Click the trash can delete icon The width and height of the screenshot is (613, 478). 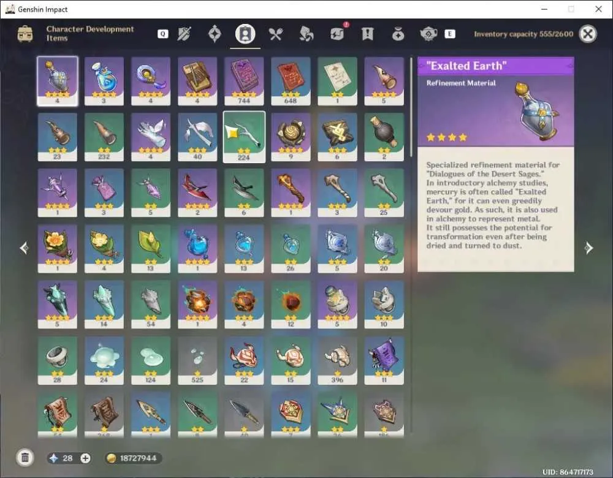pos(25,458)
